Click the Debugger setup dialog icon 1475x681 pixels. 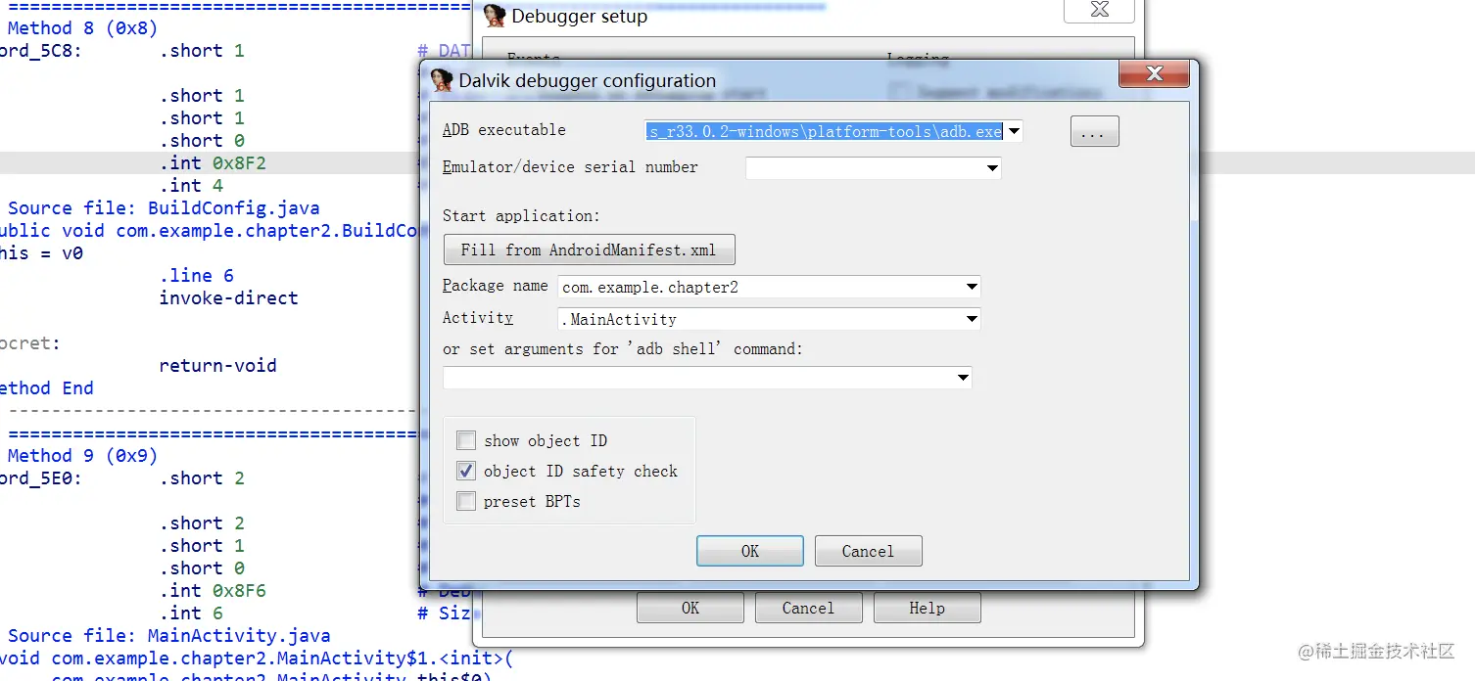tap(494, 16)
